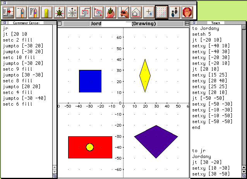Click the blue square shape
Image resolution: width=247 pixels, height=179 pixels.
90,81
